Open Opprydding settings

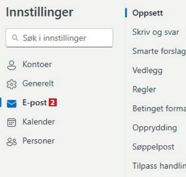coord(155,128)
